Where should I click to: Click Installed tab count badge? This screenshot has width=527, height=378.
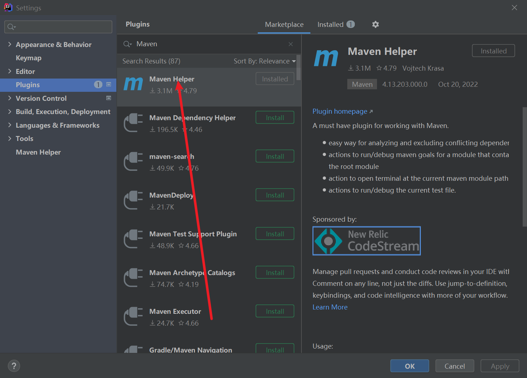pyautogui.click(x=351, y=24)
